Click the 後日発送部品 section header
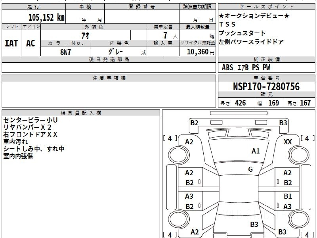Viewport: 317px width, 238px height. click(109, 59)
